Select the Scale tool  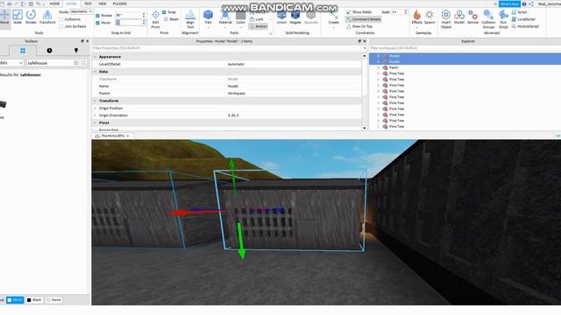[x=18, y=17]
